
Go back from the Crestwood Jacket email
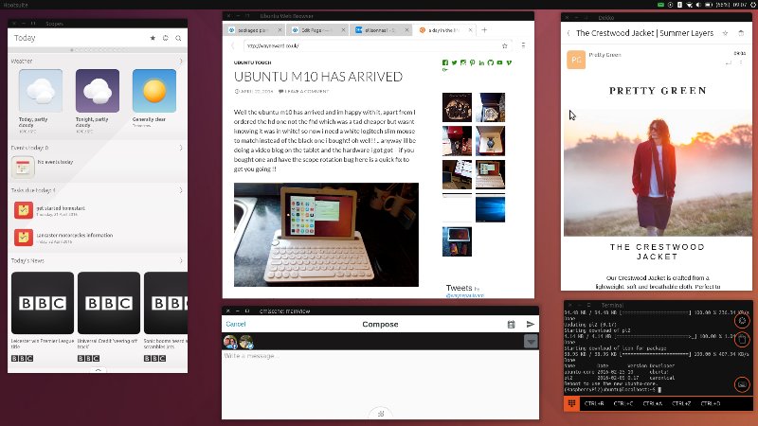(x=568, y=33)
